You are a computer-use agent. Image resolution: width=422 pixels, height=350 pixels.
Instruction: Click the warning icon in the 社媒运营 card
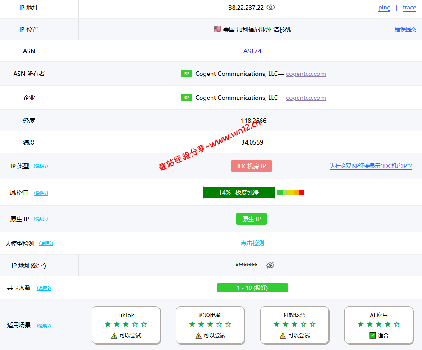(283, 336)
